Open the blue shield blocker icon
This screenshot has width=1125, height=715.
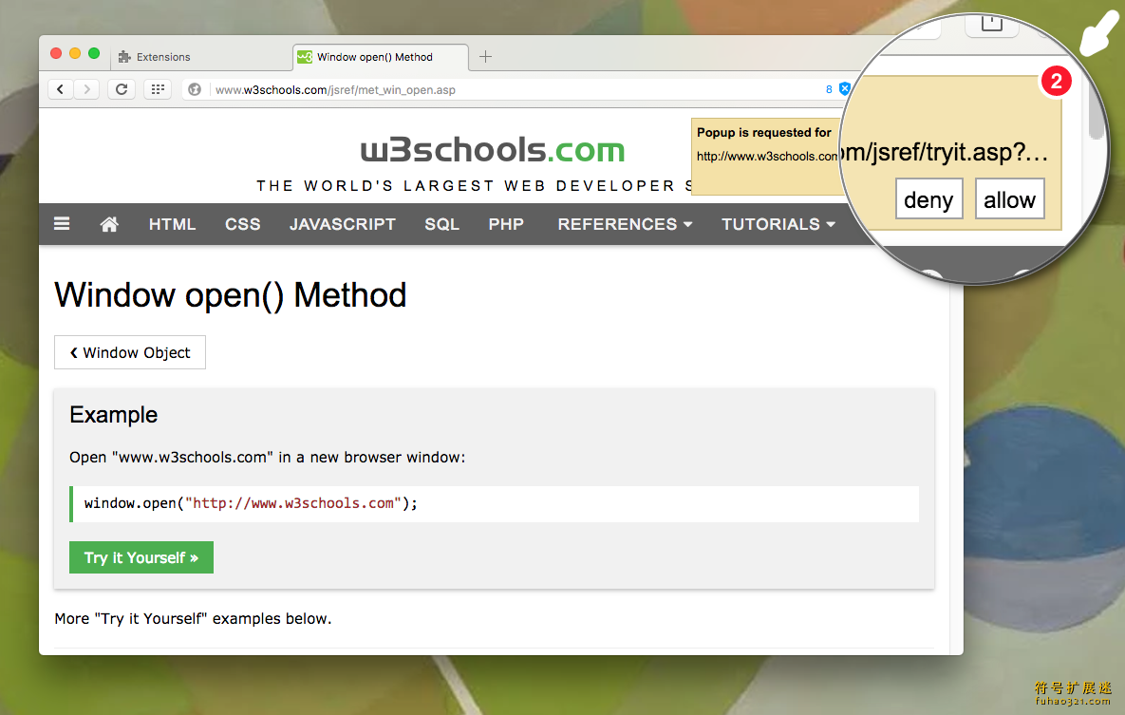845,89
